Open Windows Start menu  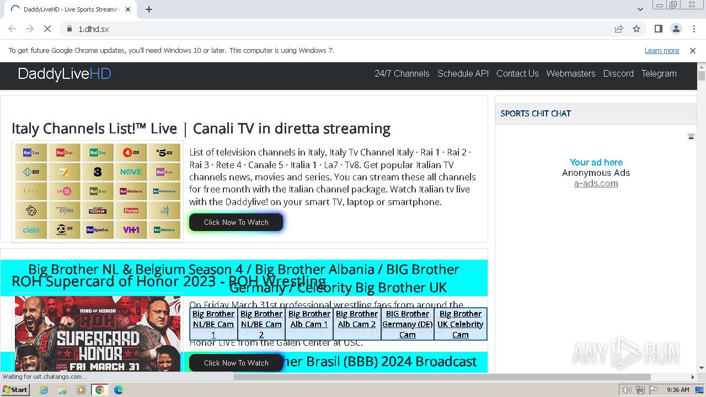(x=15, y=390)
